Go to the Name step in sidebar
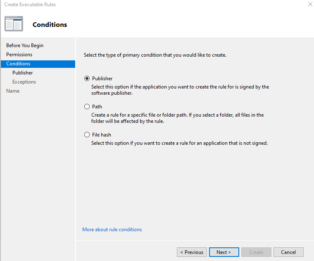Screen dimensions: 314x261 click(13, 91)
